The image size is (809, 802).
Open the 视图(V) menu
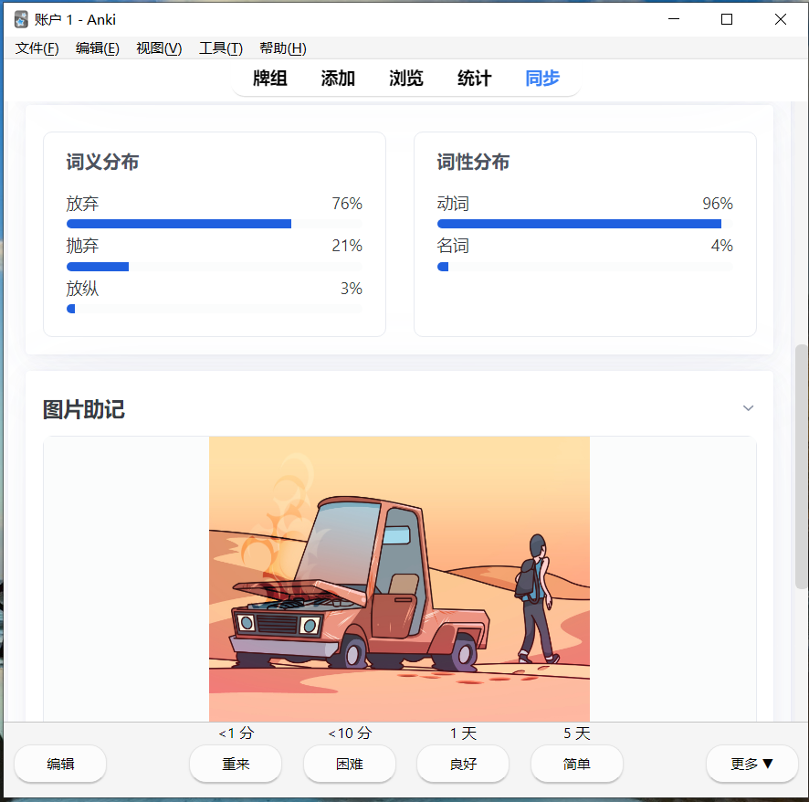pos(159,48)
